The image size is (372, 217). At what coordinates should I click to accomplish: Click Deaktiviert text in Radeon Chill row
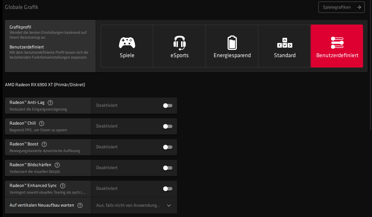(x=107, y=126)
